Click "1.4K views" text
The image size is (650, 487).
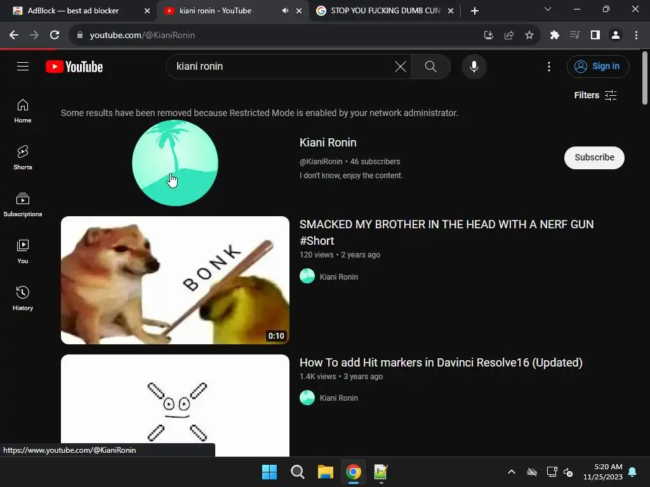[317, 377]
